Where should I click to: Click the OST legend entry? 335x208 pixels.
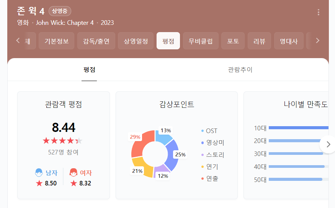tap(209, 131)
